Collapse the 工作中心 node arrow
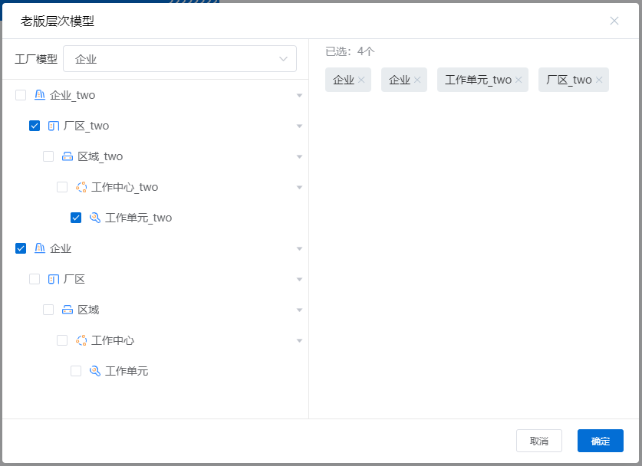This screenshot has height=466, width=642. pos(299,341)
